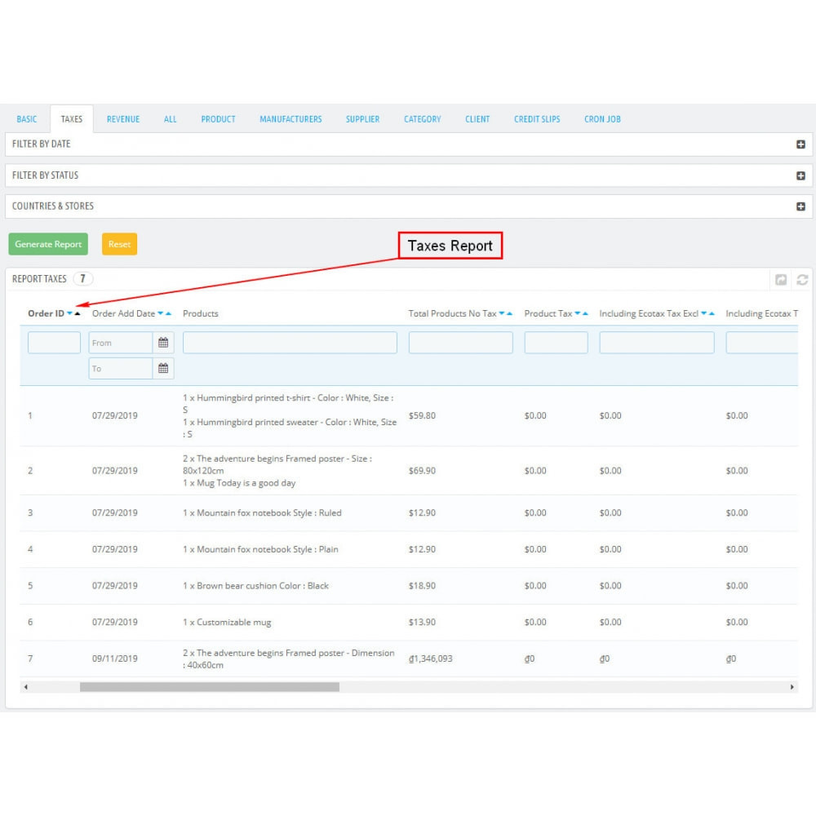Open the Credit Slips tab
Image resolution: width=816 pixels, height=816 pixels.
pyautogui.click(x=537, y=119)
